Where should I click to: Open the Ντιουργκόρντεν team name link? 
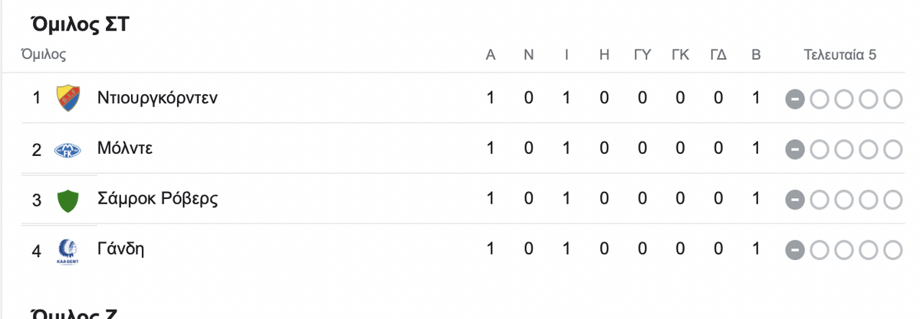(157, 98)
